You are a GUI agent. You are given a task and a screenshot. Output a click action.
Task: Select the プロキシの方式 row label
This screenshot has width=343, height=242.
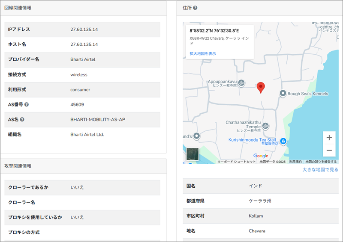pyautogui.click(x=24, y=233)
